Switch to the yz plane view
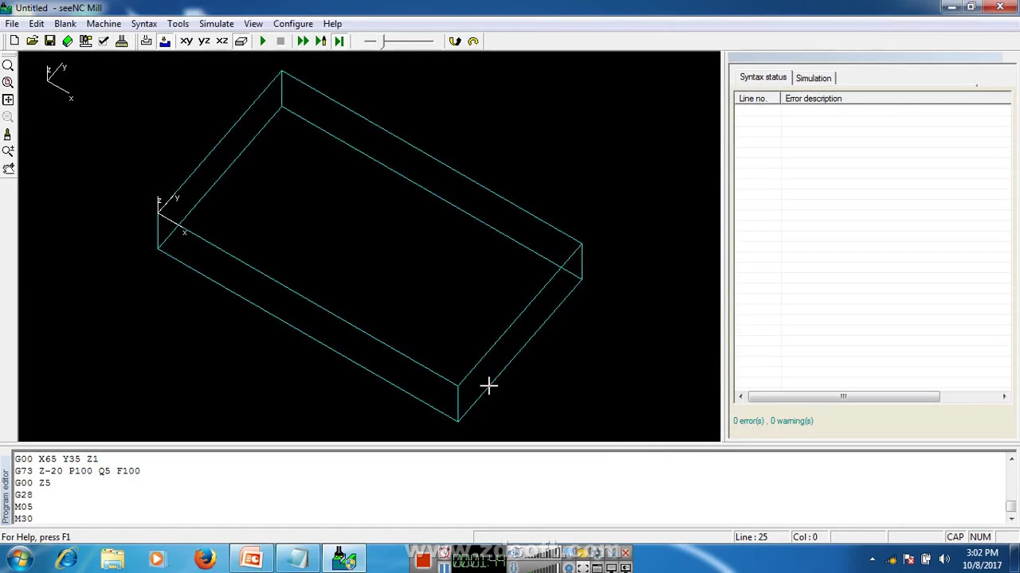Image resolution: width=1020 pixels, height=573 pixels. tap(204, 41)
